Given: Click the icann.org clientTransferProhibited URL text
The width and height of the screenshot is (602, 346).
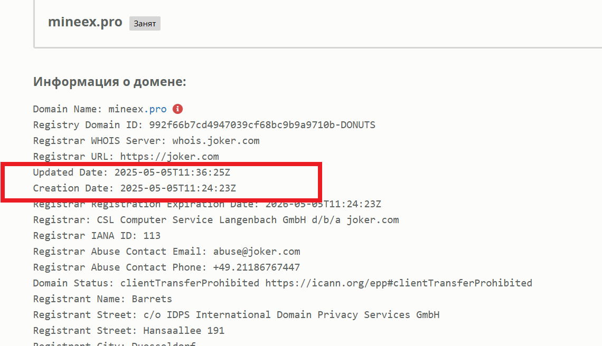Looking at the screenshot, I should (399, 283).
